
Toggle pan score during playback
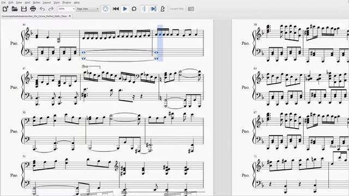tap(153, 9)
